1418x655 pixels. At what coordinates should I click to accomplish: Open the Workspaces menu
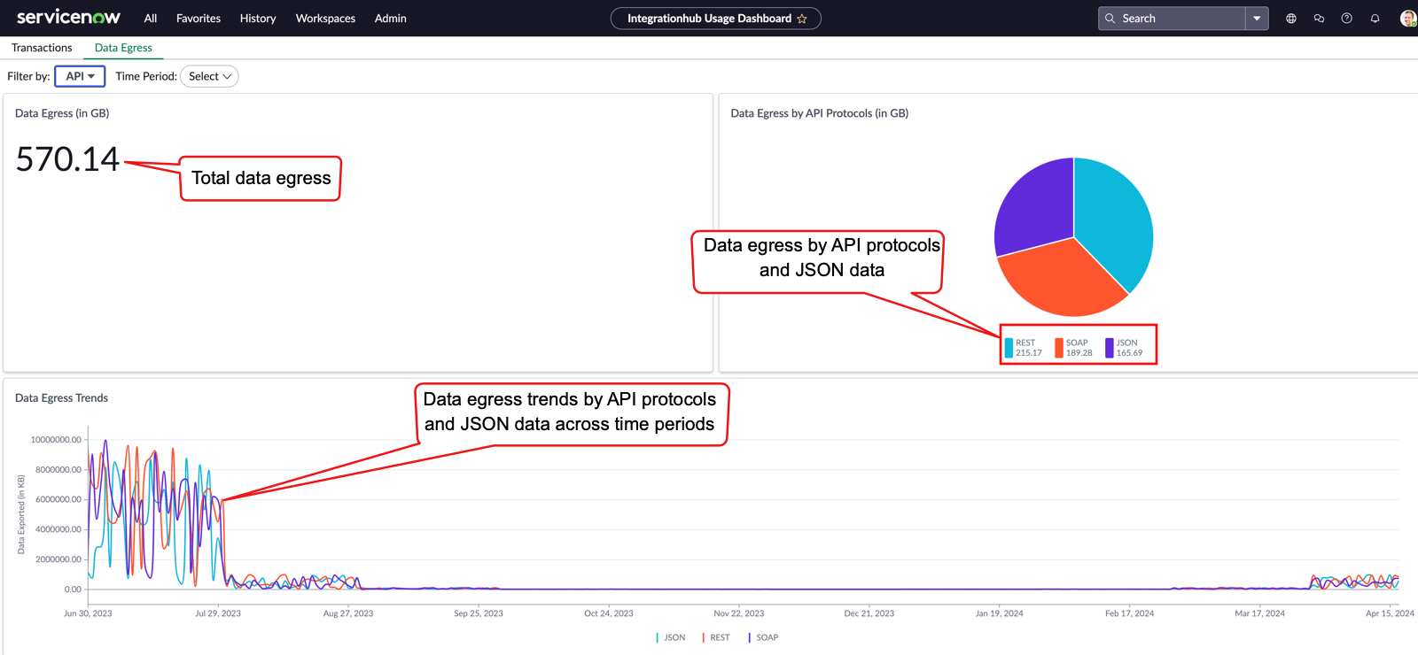tap(325, 19)
